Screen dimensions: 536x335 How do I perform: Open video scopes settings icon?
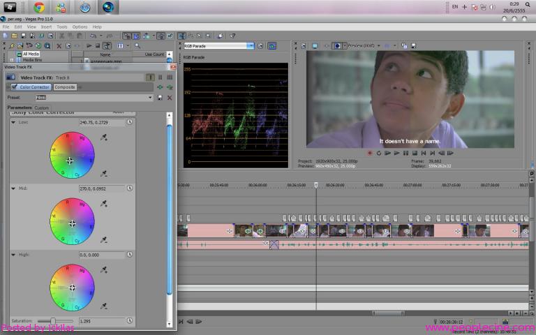click(x=260, y=46)
